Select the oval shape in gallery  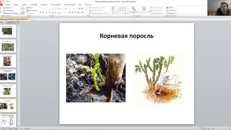point(123,8)
